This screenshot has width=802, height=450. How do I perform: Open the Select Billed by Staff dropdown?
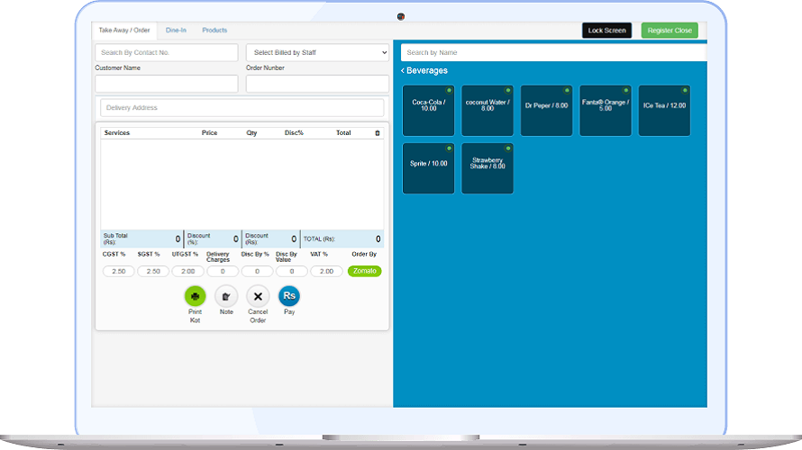pyautogui.click(x=317, y=52)
